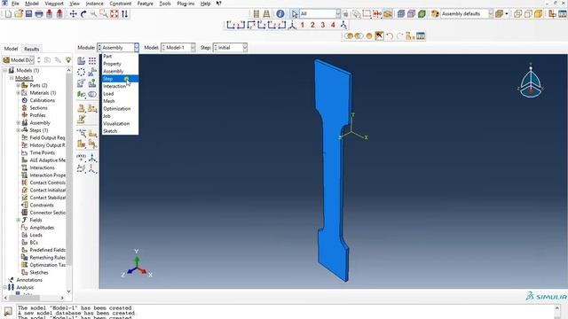Choose Mesh in the module list
This screenshot has height=319, width=568.
click(x=120, y=101)
